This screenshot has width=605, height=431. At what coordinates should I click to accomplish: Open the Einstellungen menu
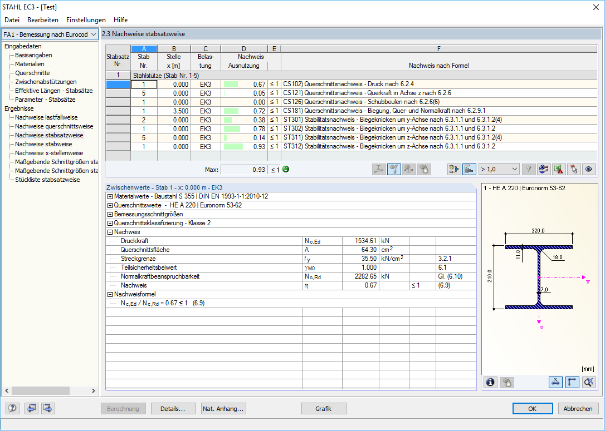click(85, 19)
